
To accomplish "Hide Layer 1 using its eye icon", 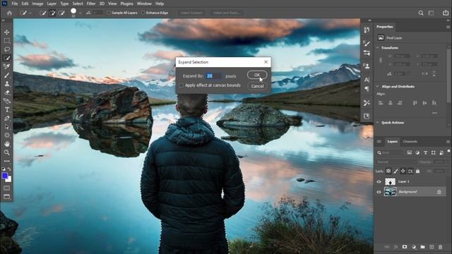I will [x=379, y=182].
